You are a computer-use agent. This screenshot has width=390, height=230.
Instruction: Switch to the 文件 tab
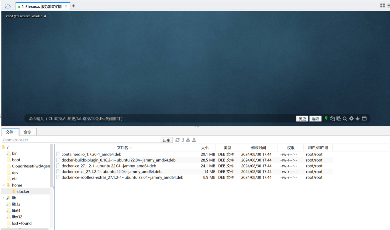[10, 132]
